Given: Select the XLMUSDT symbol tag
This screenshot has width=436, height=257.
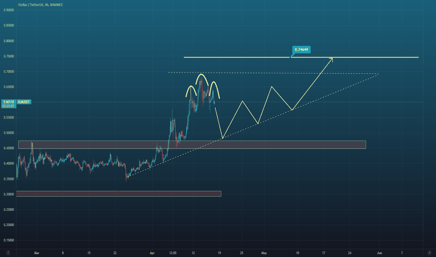Looking at the screenshot, I should (24, 102).
